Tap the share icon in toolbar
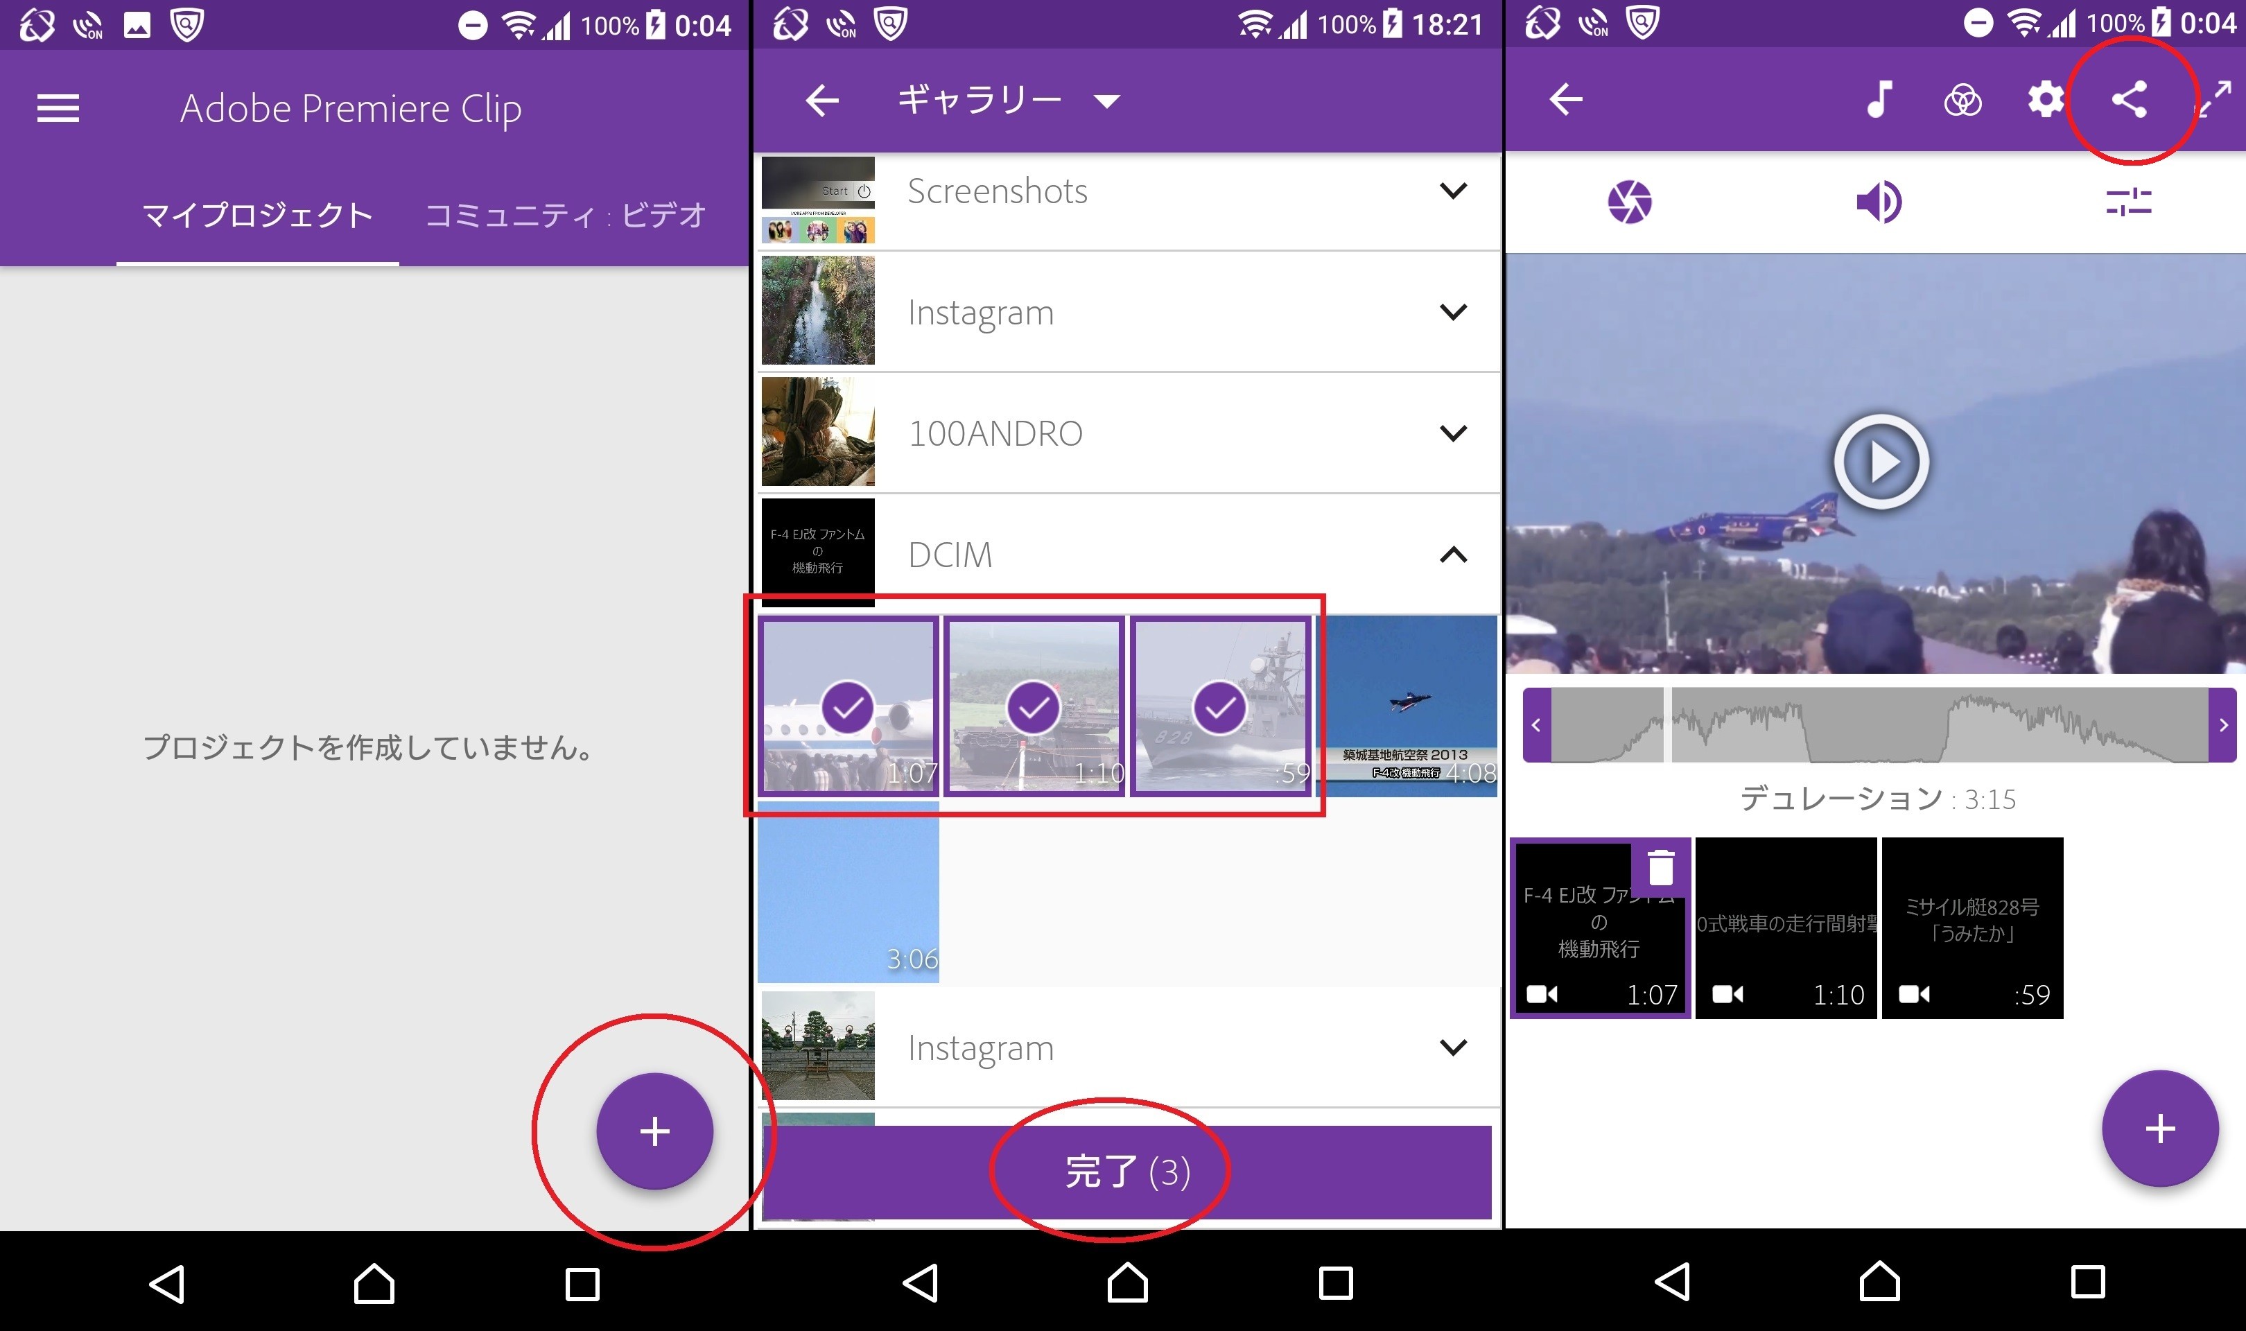Image resolution: width=2246 pixels, height=1331 pixels. (x=2130, y=100)
